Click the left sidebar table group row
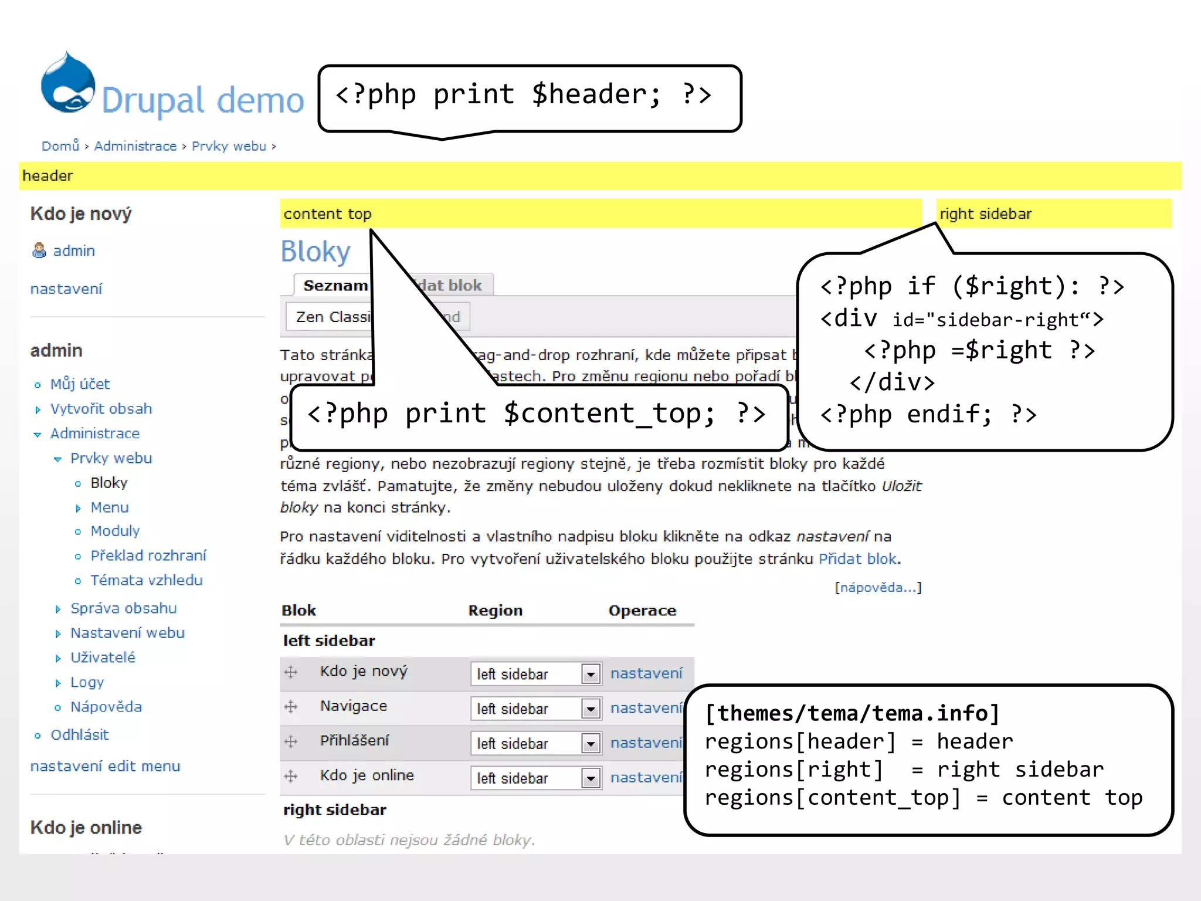 pyautogui.click(x=487, y=641)
